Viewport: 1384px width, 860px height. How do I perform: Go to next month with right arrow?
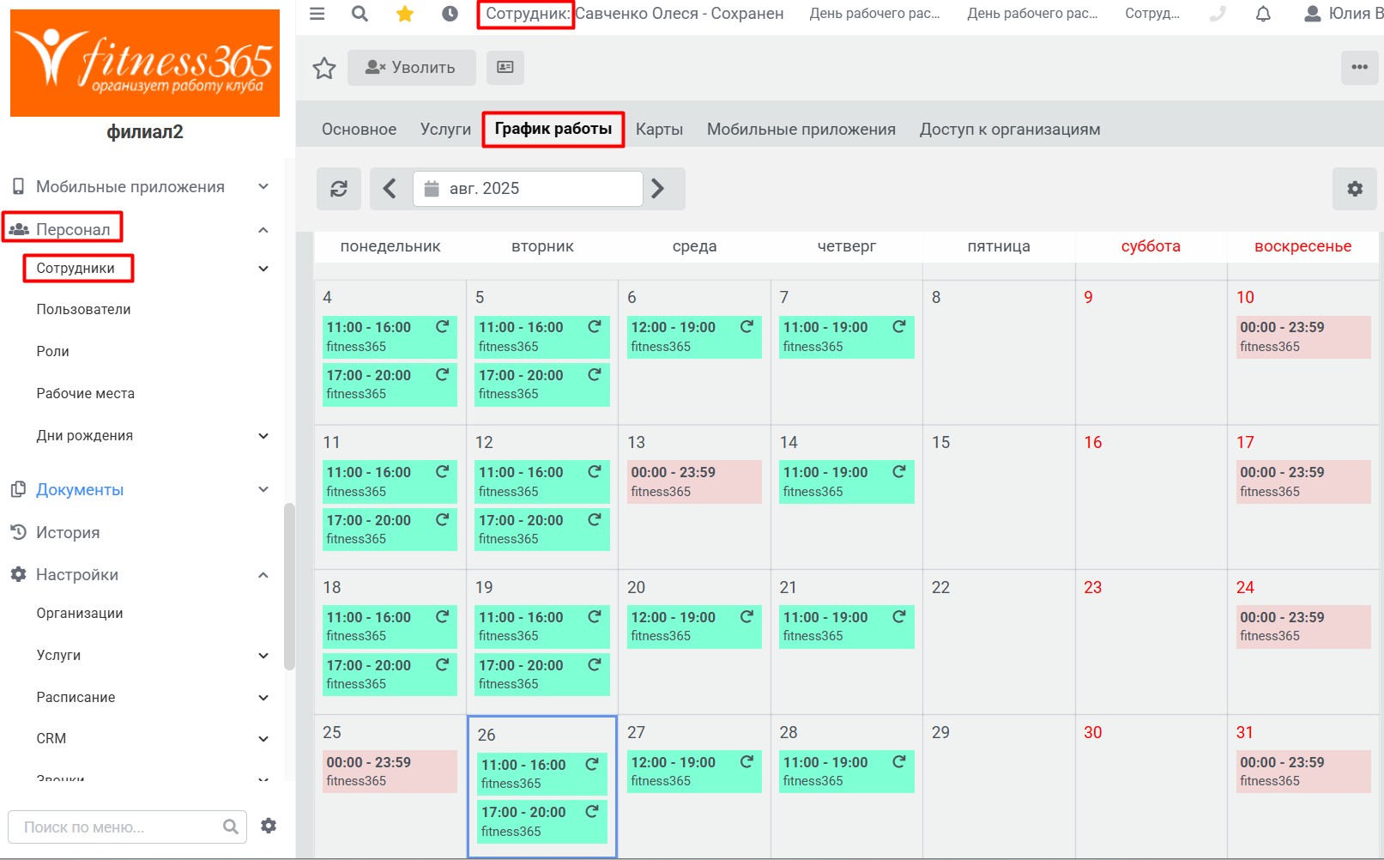click(x=659, y=189)
